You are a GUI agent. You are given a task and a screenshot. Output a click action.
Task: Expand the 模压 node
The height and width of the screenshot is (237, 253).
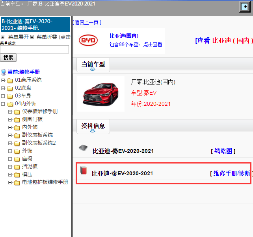point(10,175)
